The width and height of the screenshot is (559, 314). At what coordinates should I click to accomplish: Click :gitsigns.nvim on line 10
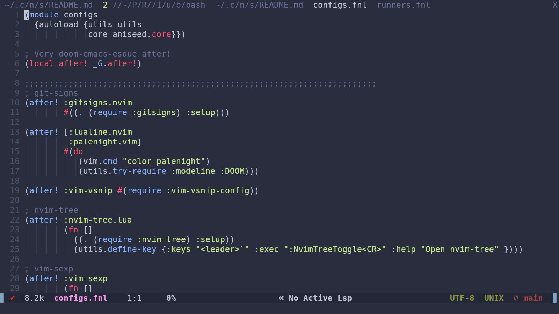(x=98, y=103)
